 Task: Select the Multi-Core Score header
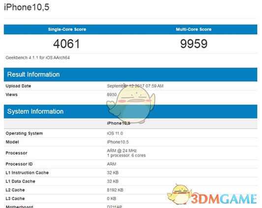coord(194,29)
